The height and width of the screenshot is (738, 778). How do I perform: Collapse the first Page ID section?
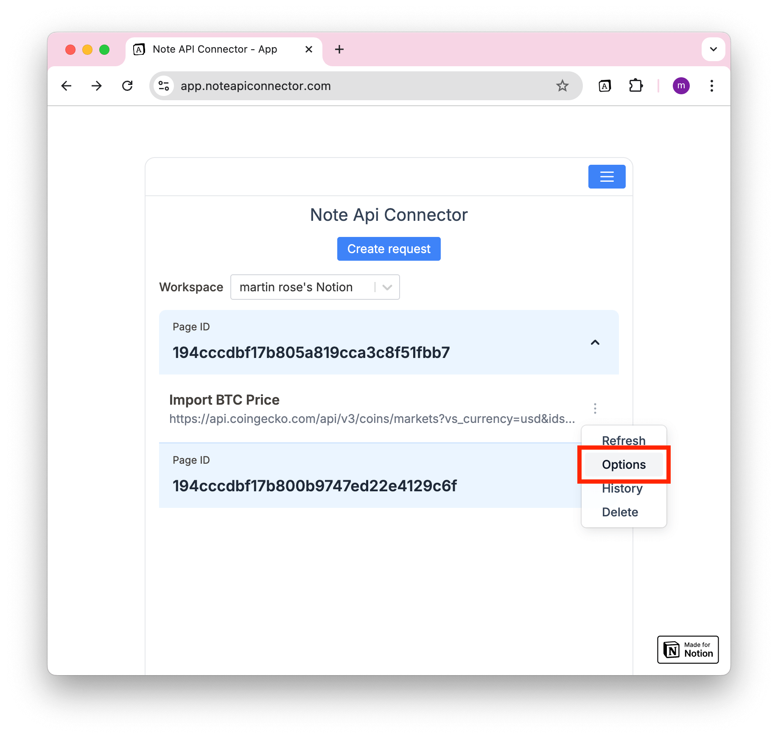pos(595,342)
